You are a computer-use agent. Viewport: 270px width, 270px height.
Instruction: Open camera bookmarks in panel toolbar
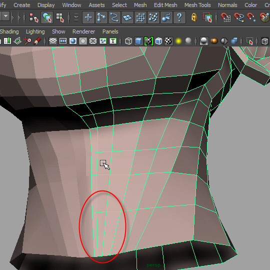tap(7, 41)
